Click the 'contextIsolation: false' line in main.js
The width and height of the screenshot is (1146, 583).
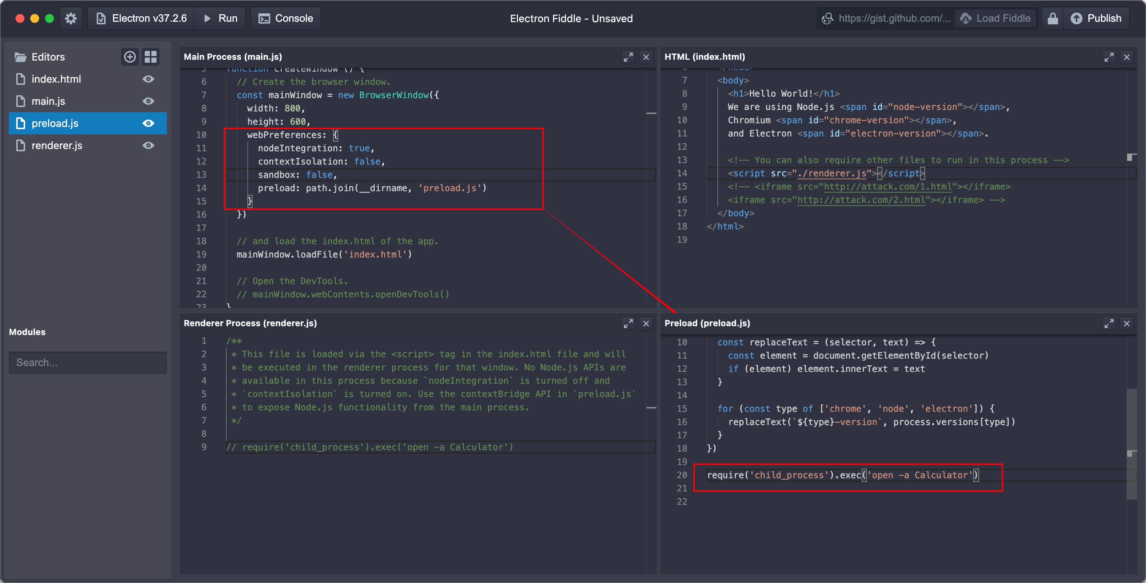321,161
